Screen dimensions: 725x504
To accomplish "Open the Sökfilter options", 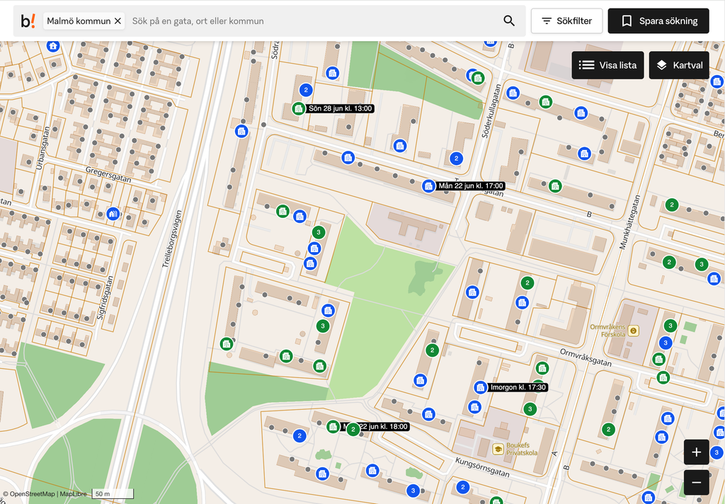I will pyautogui.click(x=567, y=21).
